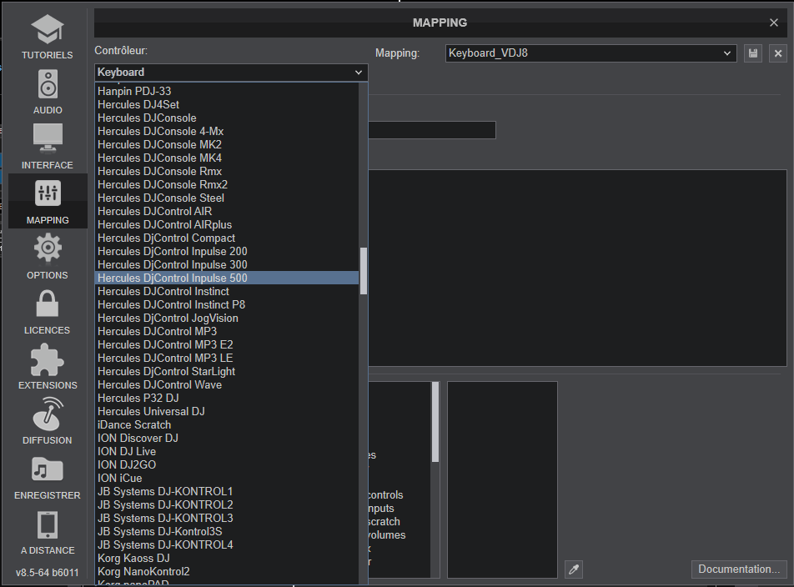Choose Hercules P32 DJ
Image resolution: width=794 pixels, height=587 pixels.
(227, 398)
